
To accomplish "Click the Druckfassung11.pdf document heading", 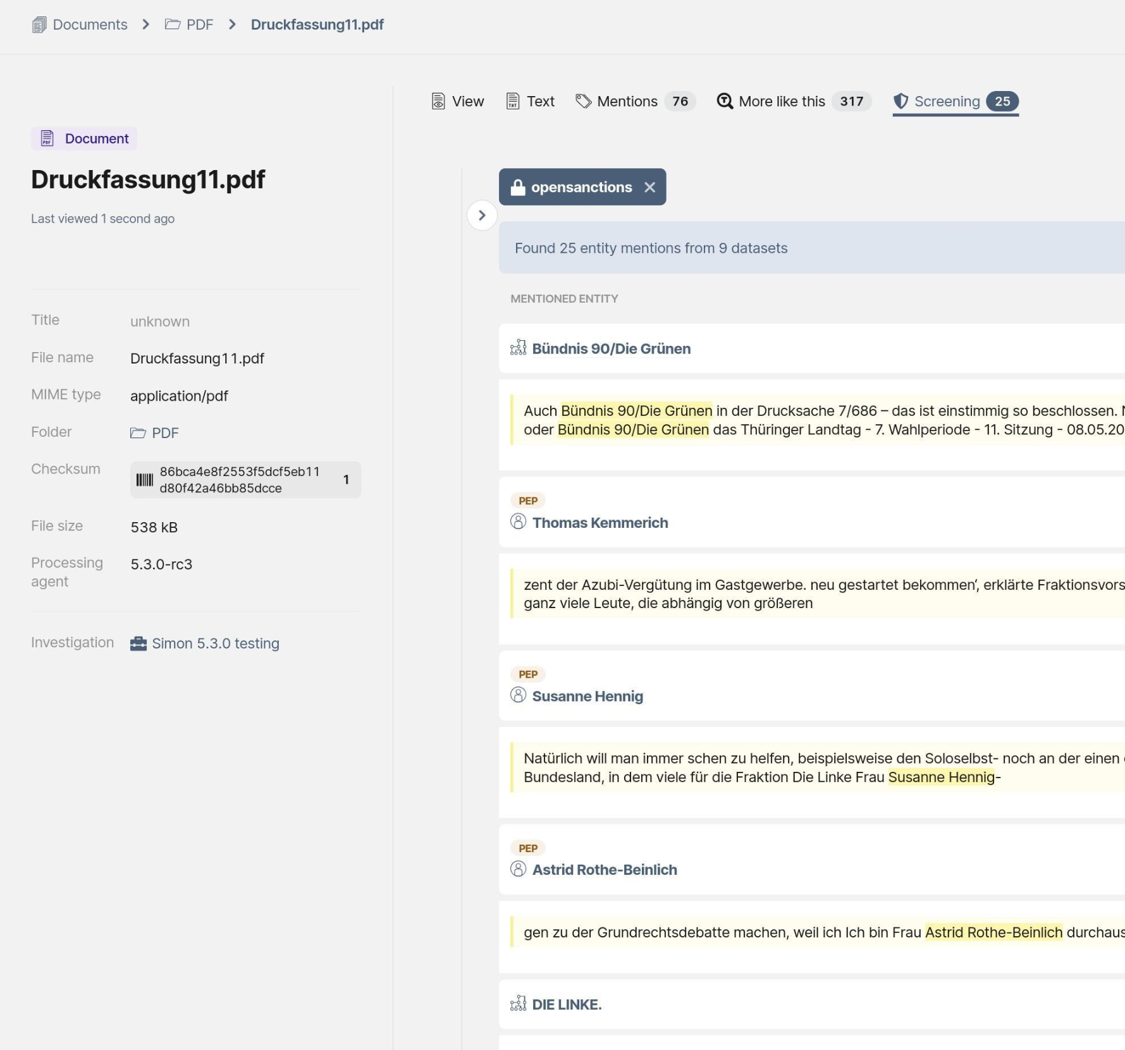I will click(148, 180).
